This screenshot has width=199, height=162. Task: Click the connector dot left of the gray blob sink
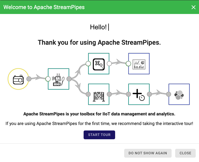(169, 94)
